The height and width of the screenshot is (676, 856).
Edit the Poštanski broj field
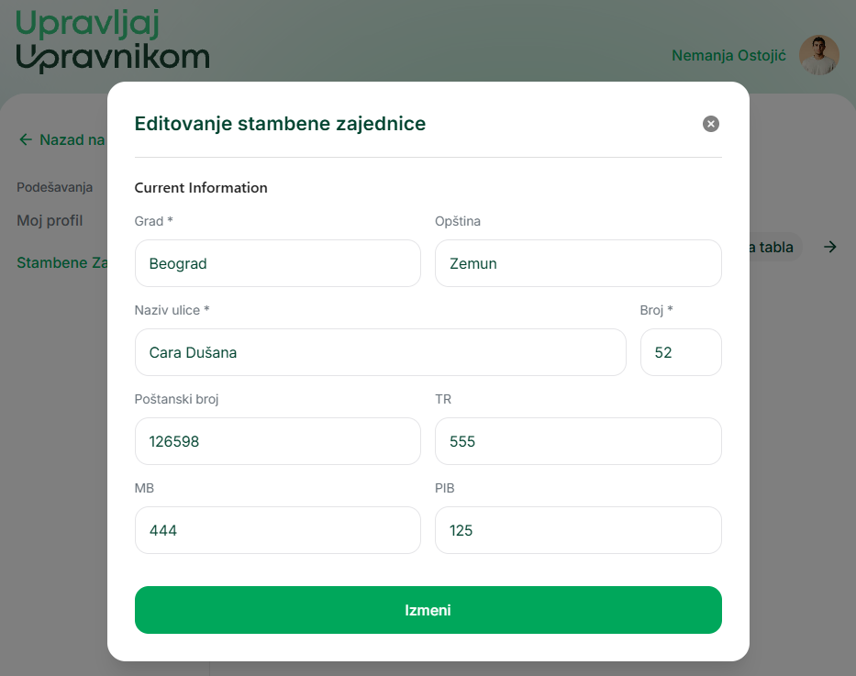277,441
